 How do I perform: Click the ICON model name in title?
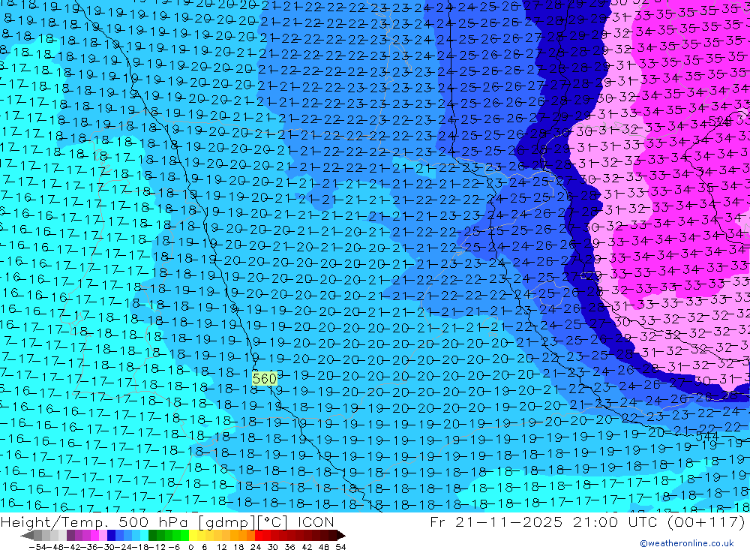pos(316,521)
